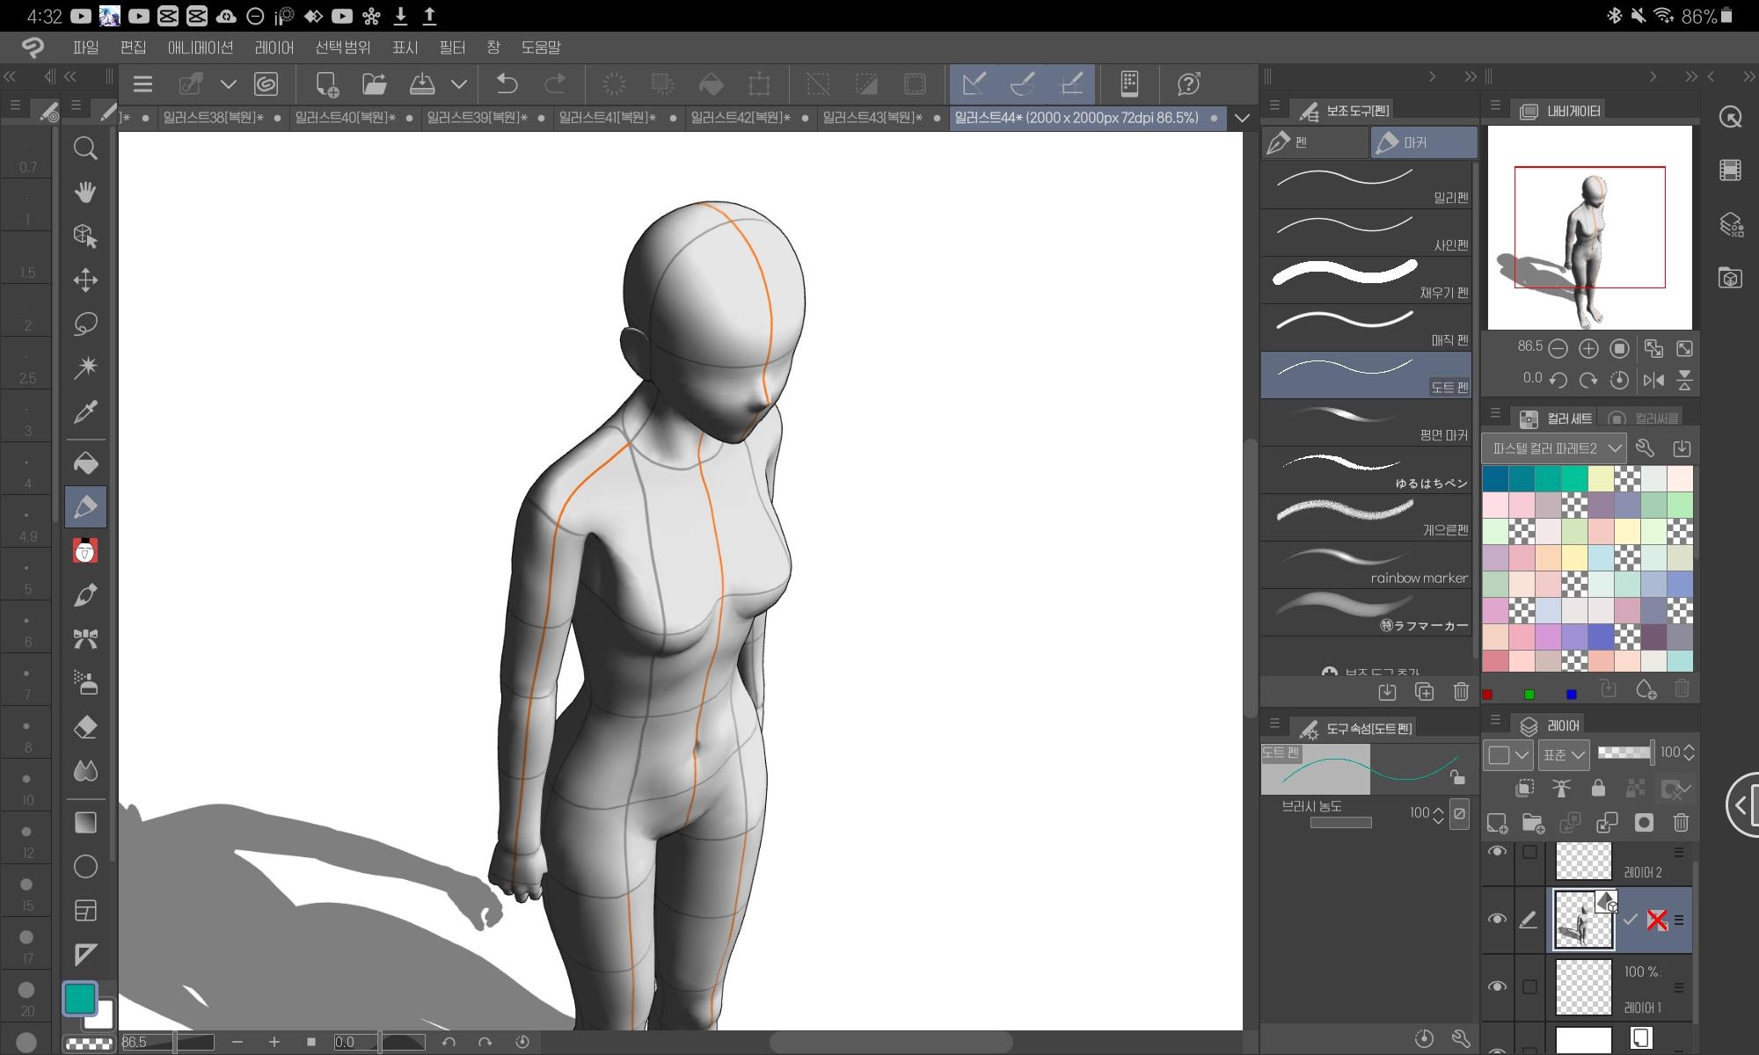Select the Zoom magnifier tool
Screen dimensions: 1759x1055
pos(85,149)
